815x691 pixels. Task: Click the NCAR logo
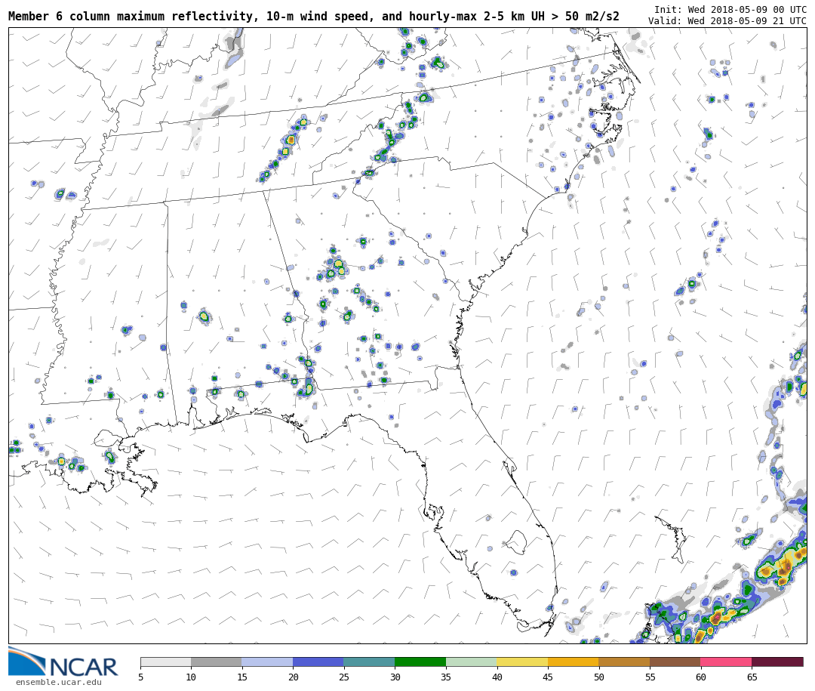point(63,662)
